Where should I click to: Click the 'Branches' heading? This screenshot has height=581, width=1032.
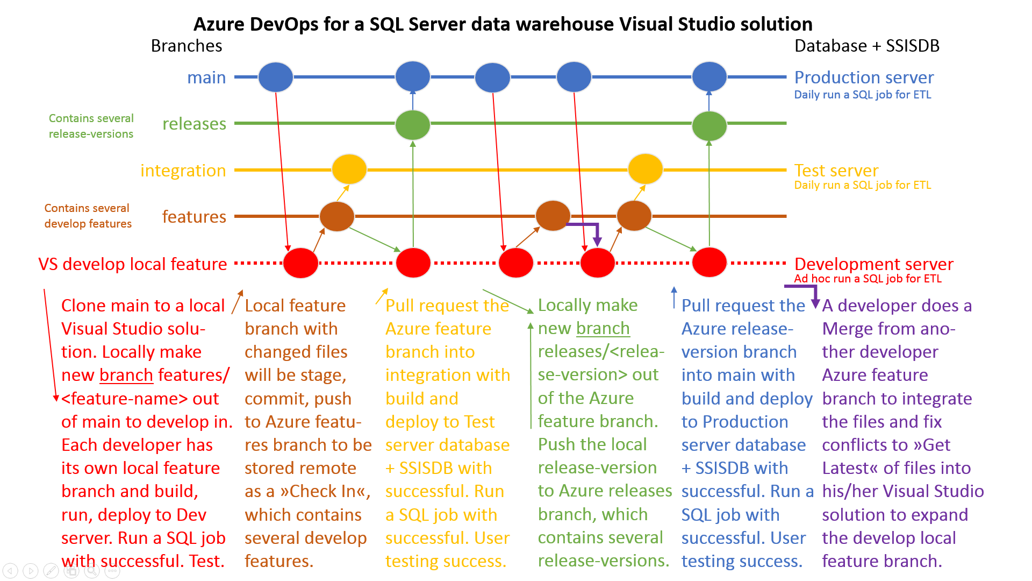point(187,46)
